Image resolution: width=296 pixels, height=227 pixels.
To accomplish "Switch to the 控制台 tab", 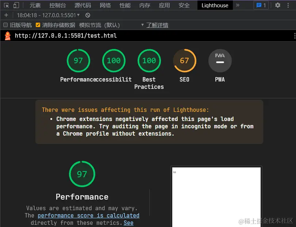I will (x=58, y=5).
